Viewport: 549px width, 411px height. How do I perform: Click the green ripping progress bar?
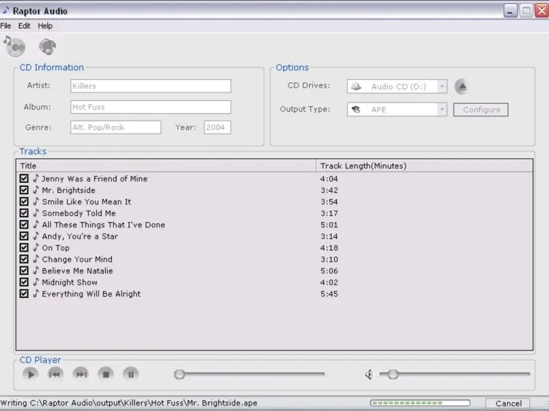420,403
